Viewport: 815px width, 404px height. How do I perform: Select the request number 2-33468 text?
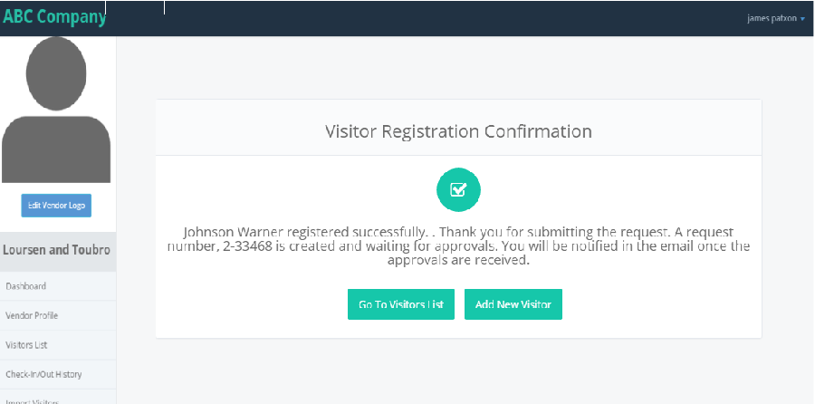point(247,246)
